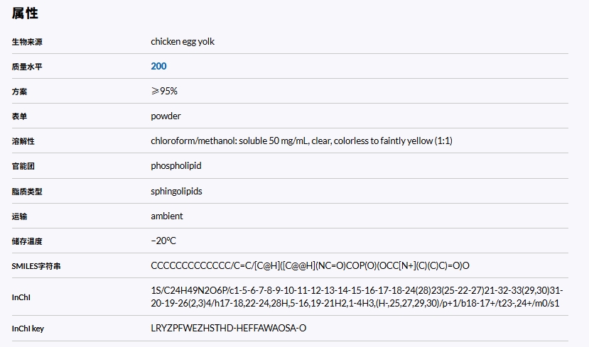Click the phospholipid value

click(176, 165)
